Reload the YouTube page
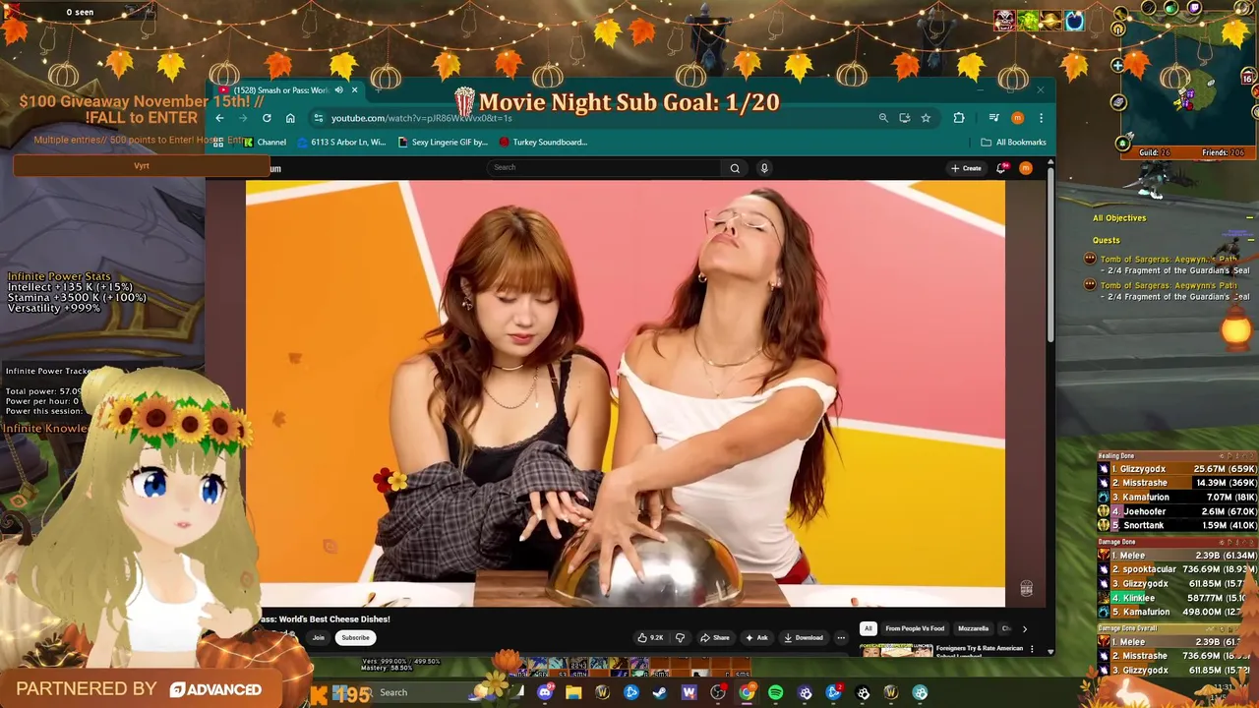 click(x=267, y=118)
